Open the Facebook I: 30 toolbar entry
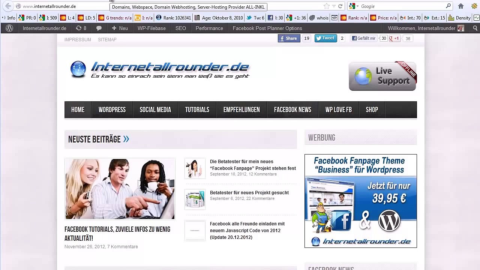 click(275, 18)
